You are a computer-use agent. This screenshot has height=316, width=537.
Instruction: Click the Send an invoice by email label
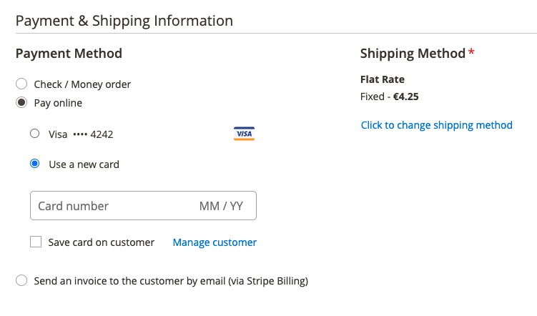pyautogui.click(x=171, y=281)
